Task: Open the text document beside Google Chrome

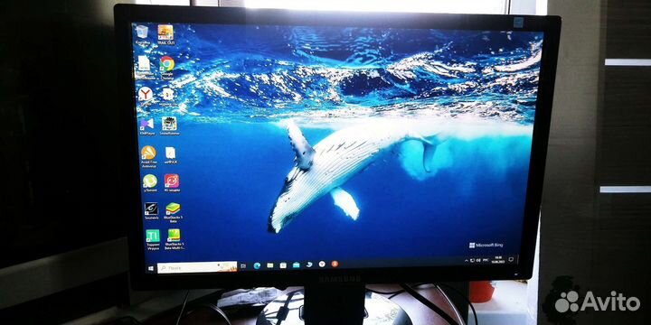Action: tap(144, 67)
